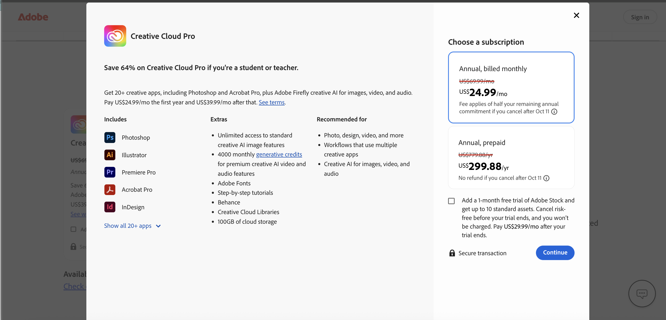Expand Show all 20+ apps list
This screenshot has width=666, height=320.
coord(128,226)
